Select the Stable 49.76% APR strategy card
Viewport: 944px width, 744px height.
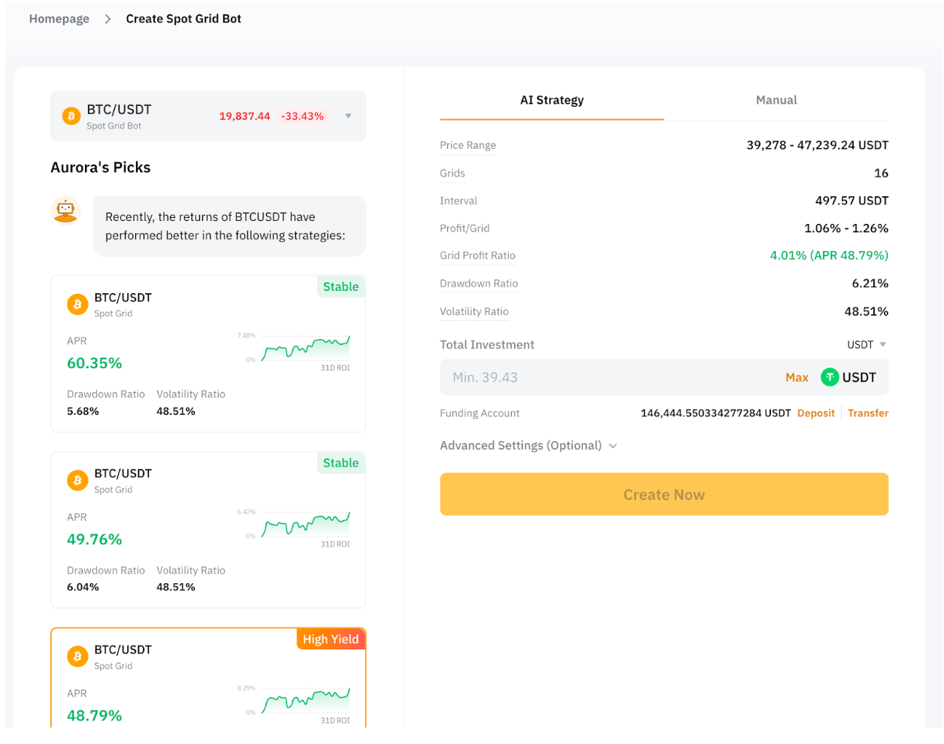(x=208, y=530)
